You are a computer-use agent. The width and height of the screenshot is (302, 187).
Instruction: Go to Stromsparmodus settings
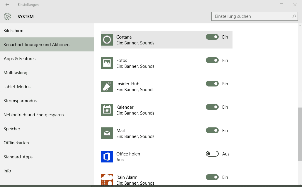point(20,101)
